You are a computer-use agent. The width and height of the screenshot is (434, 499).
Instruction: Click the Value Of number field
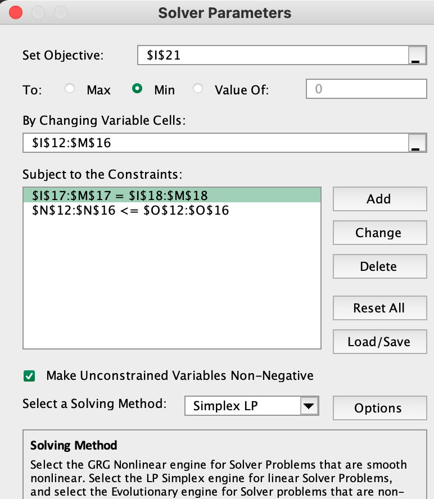pos(366,89)
